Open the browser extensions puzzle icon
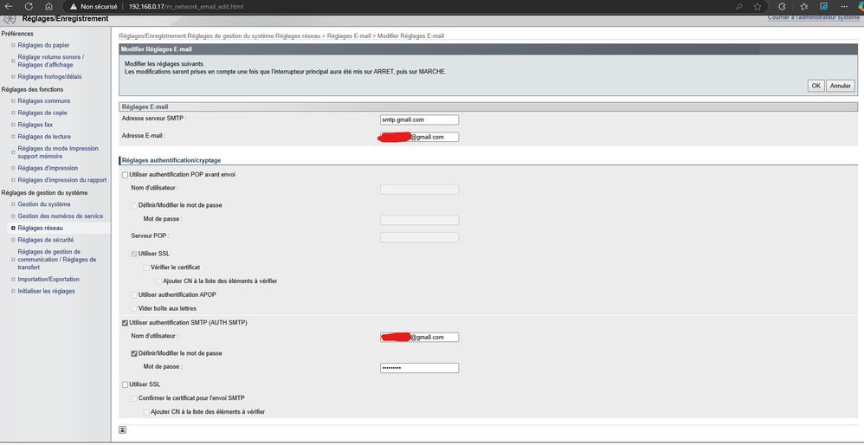The width and height of the screenshot is (864, 445). (782, 7)
